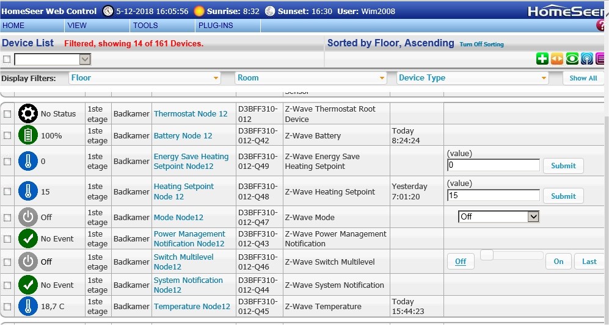The height and width of the screenshot is (325, 609).
Task: Check the Energy Save Heating Setpoint row box
Action: (x=7, y=162)
